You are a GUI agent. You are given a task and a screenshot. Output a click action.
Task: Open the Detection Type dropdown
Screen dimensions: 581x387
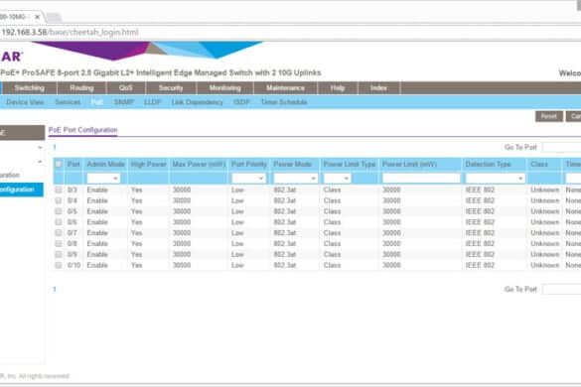(x=495, y=179)
